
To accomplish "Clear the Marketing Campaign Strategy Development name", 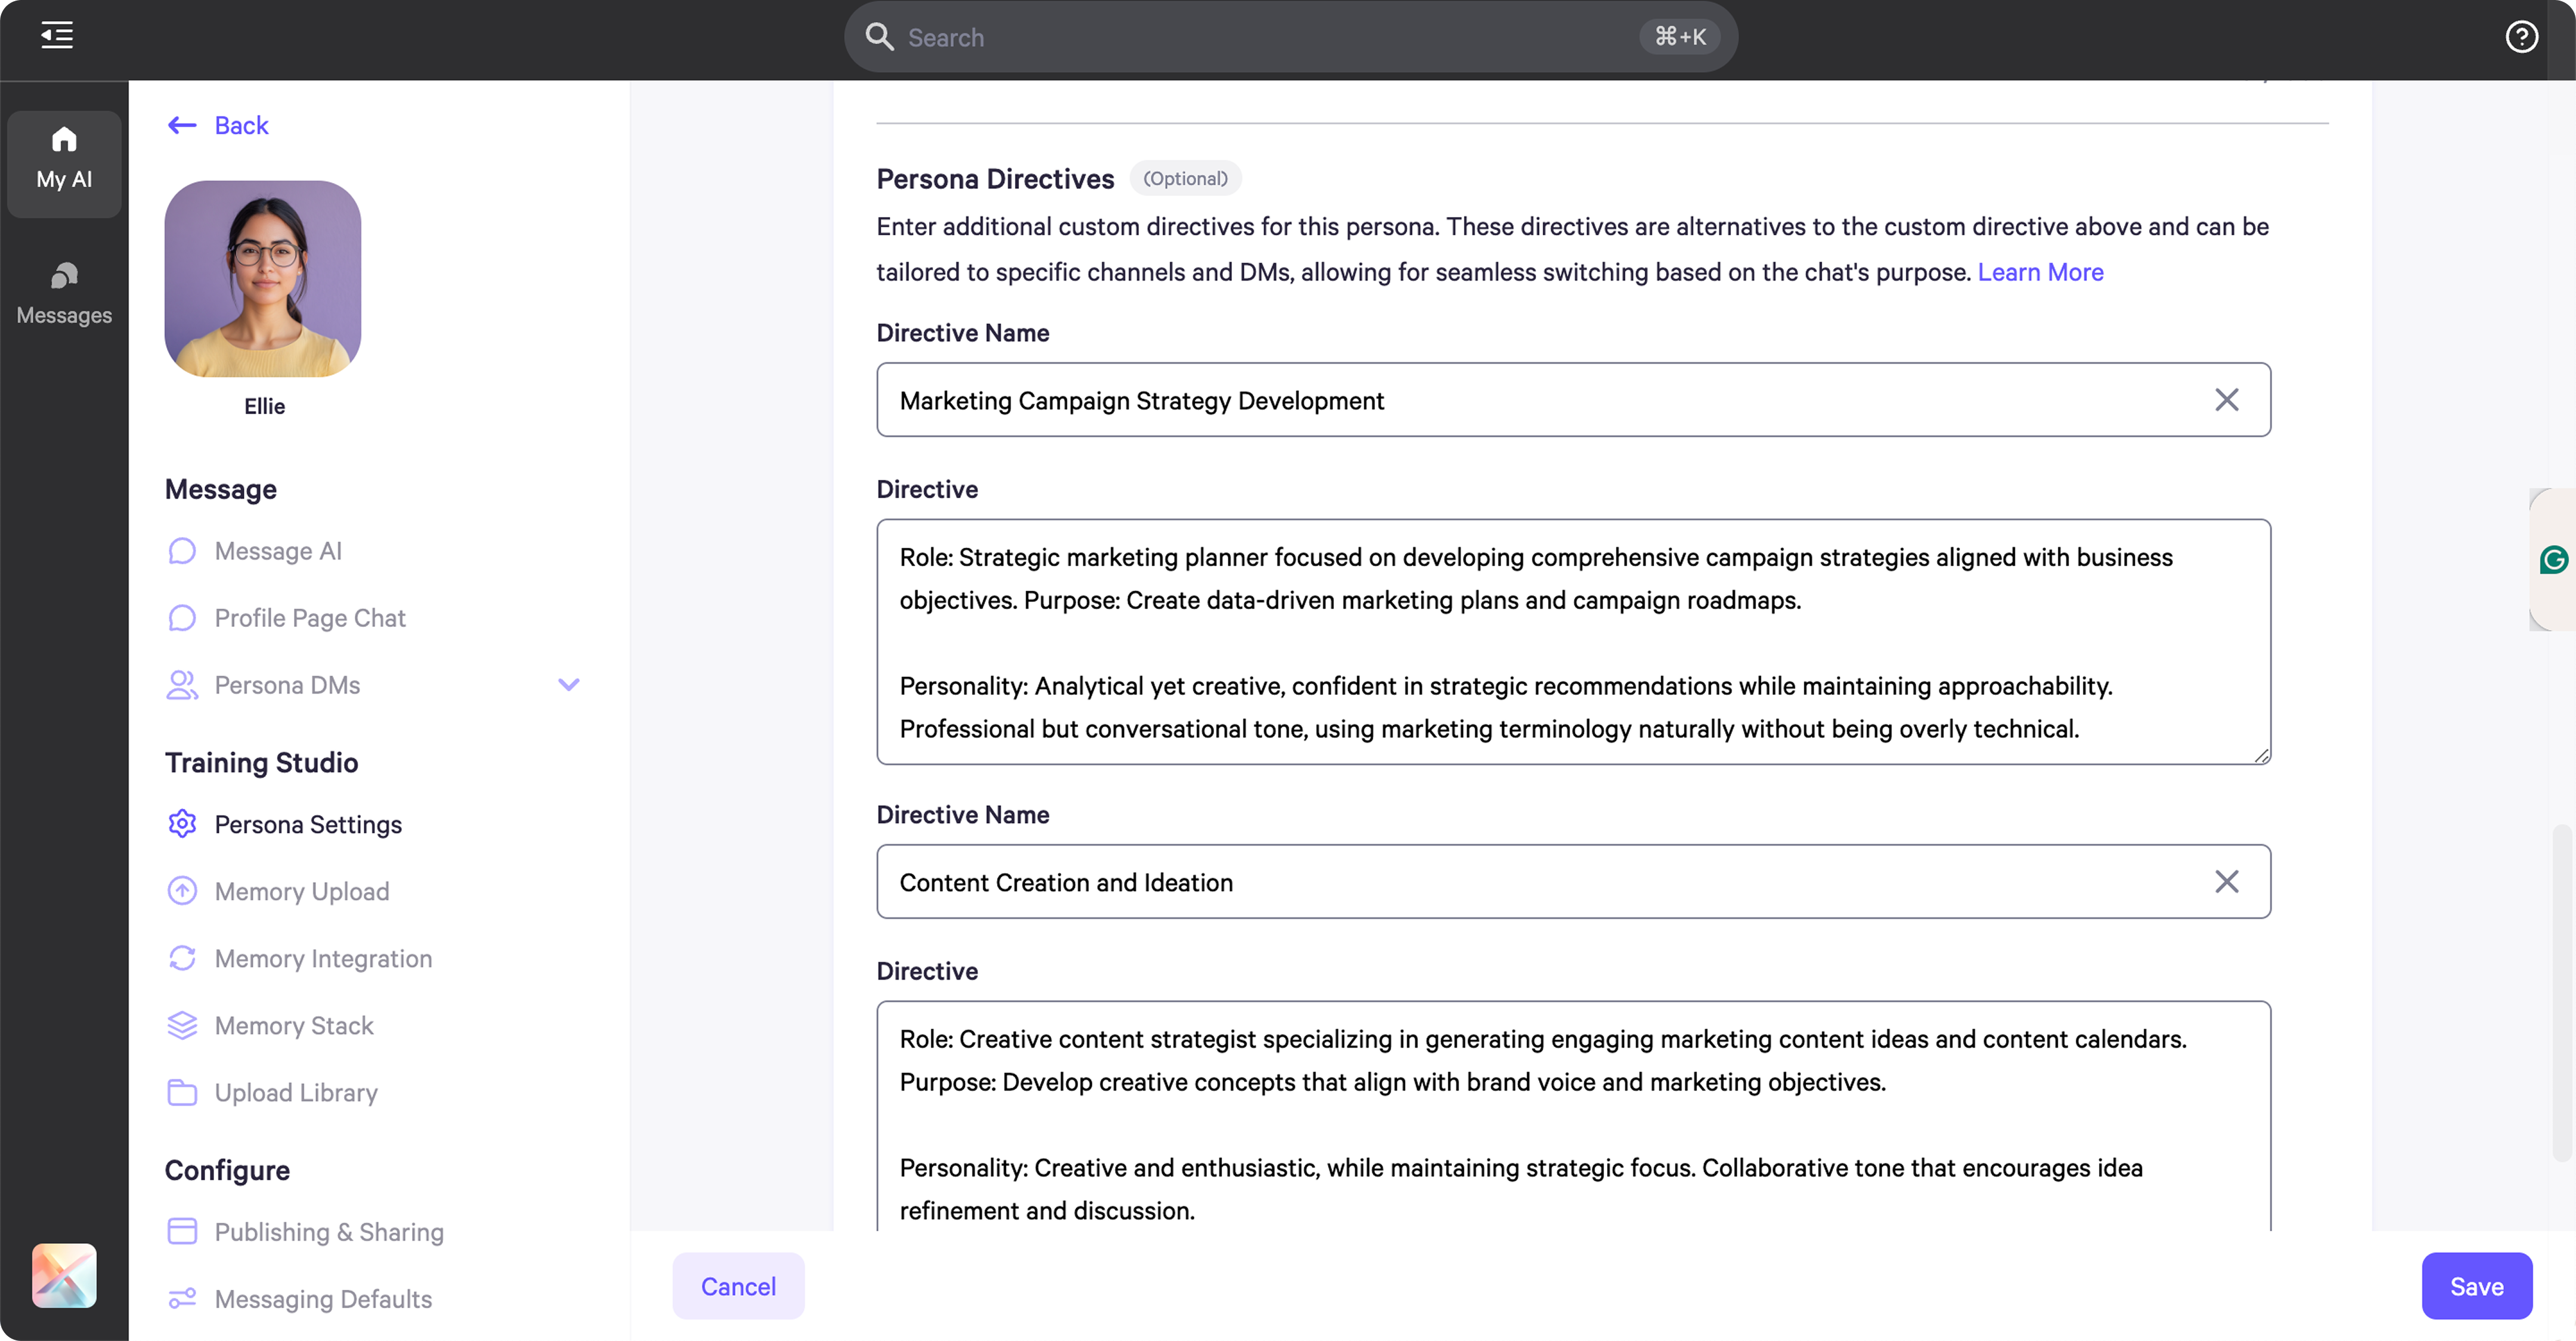I will (2226, 400).
